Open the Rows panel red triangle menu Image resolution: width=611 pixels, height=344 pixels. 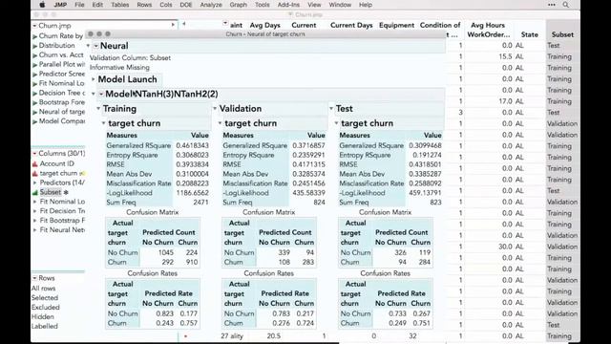click(x=34, y=278)
